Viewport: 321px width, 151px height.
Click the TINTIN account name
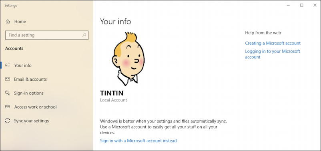[x=112, y=93]
